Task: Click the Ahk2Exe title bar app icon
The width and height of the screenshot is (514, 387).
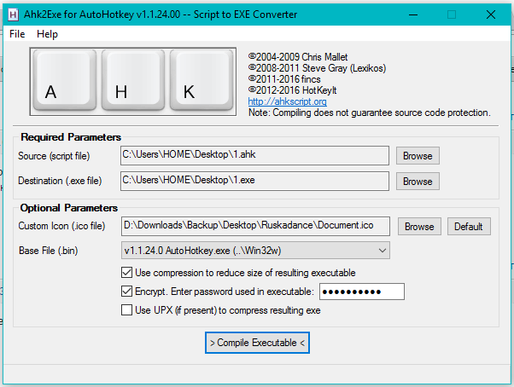Action: [13, 14]
